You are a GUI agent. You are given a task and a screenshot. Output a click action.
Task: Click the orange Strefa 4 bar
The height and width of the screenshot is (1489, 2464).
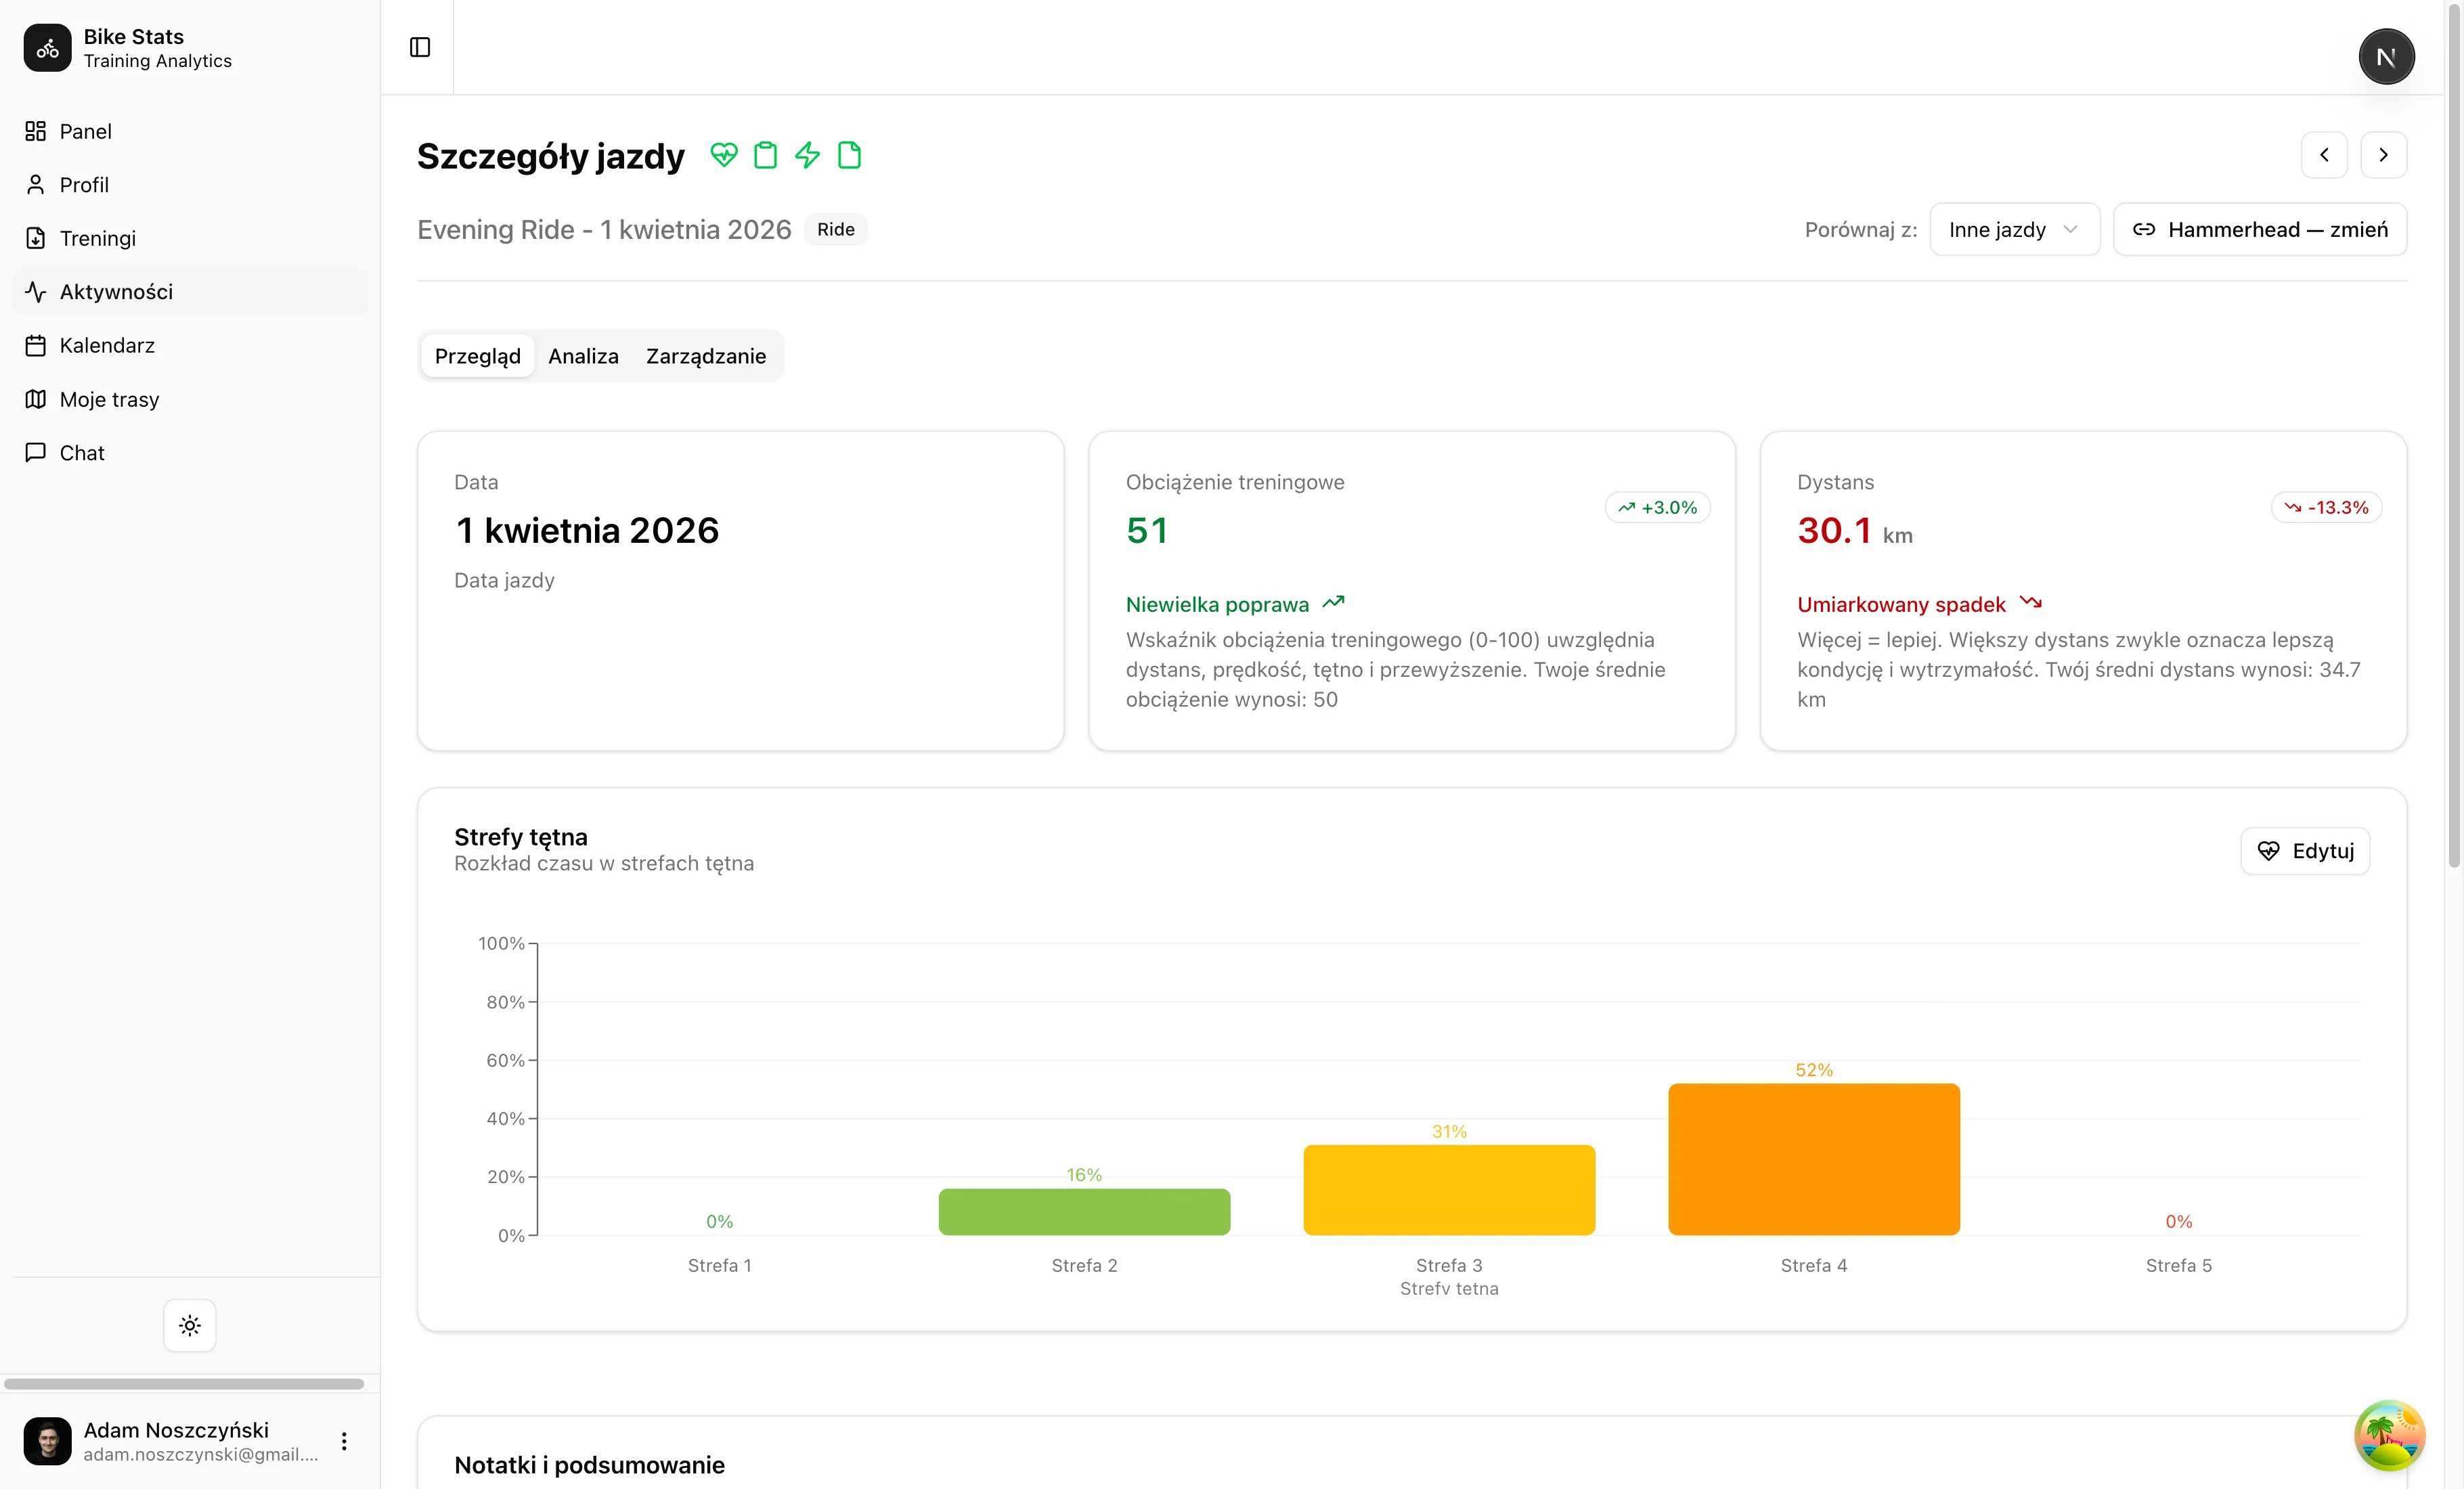click(1813, 1159)
